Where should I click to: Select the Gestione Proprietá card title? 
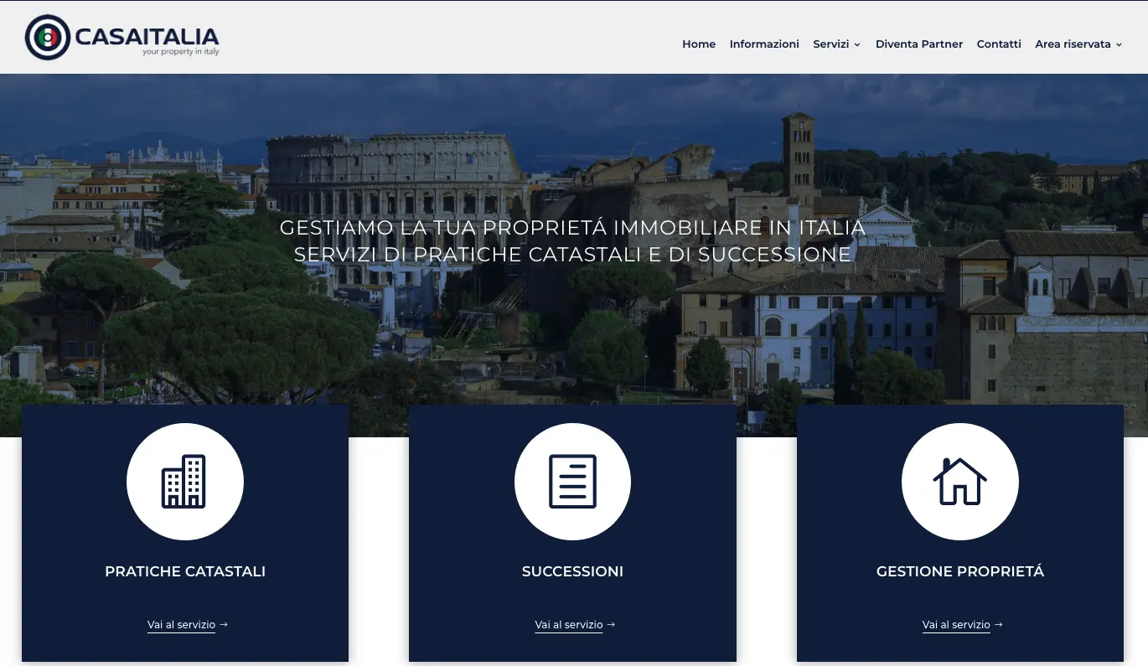point(959,572)
